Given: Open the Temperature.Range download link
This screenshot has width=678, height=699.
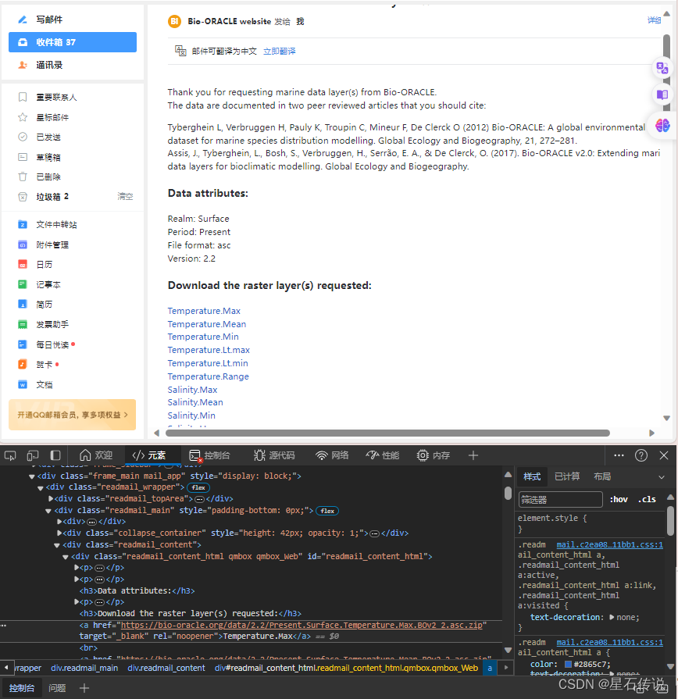Looking at the screenshot, I should click(x=209, y=376).
